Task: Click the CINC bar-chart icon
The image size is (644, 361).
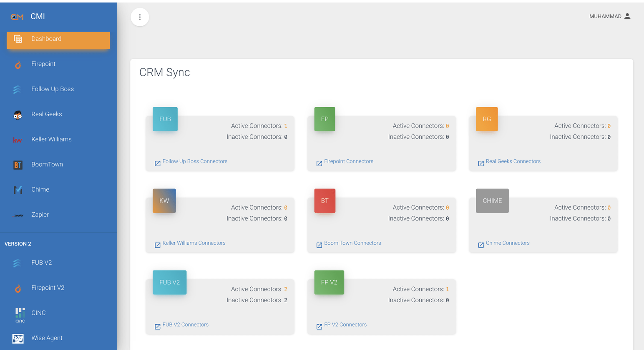Action: coord(20,315)
